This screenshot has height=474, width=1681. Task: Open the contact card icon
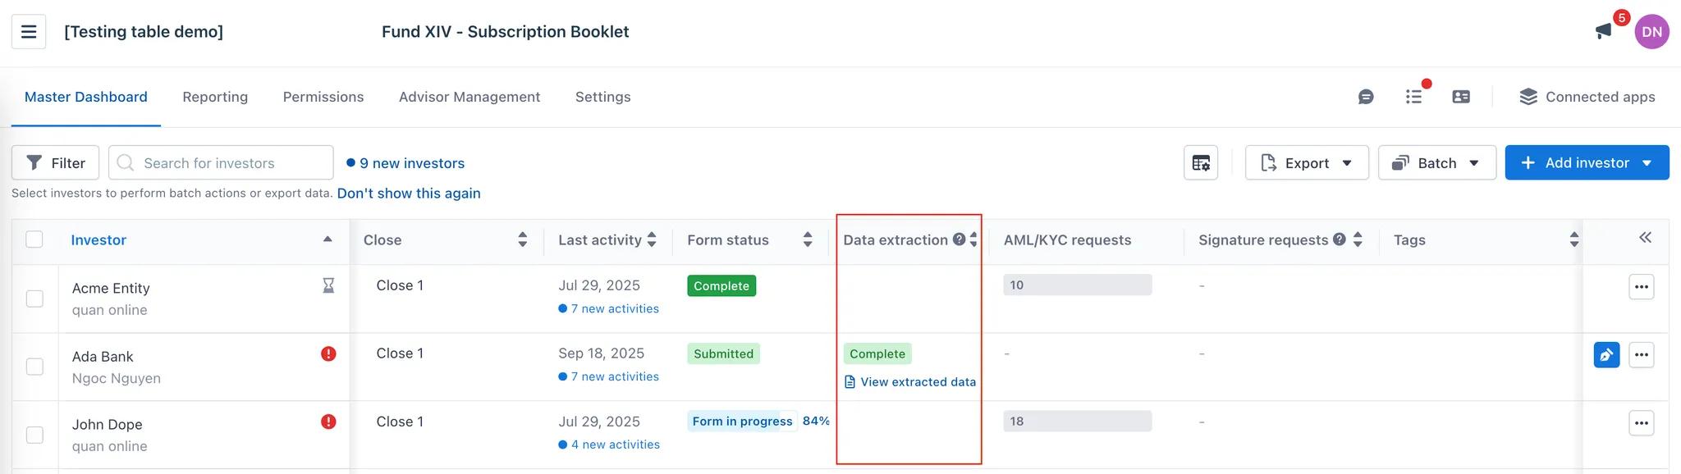click(1461, 97)
